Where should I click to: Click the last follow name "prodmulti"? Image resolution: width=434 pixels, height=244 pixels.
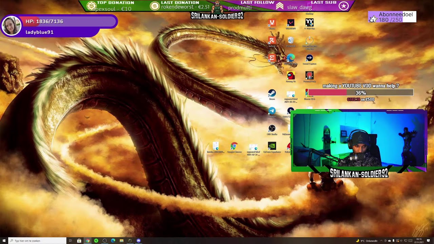(240, 8)
